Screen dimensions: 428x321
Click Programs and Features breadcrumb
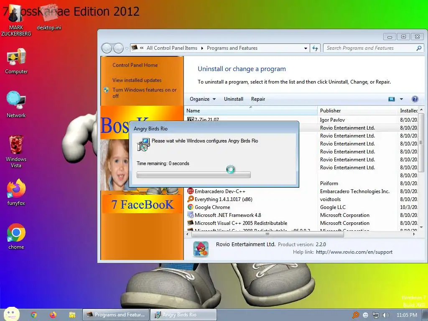[232, 48]
